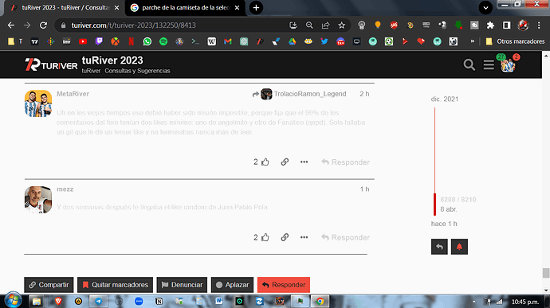The height and width of the screenshot is (308, 550).
Task: Open the Denunciar flag button
Action: (x=182, y=285)
